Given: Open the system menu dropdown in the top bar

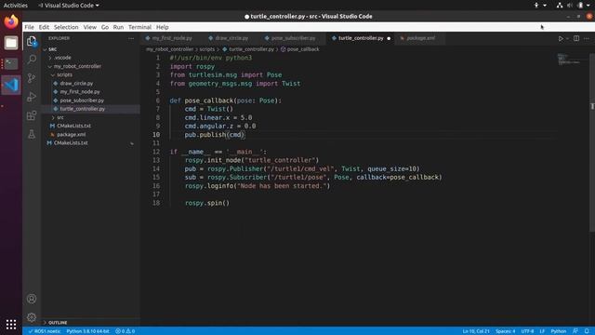Looking at the screenshot, I should [x=588, y=6].
